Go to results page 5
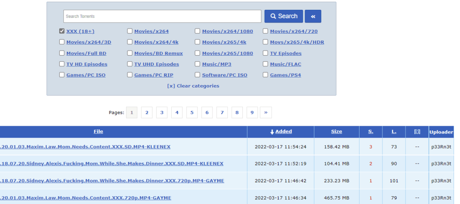Viewport: 460px width, 204px height. click(192, 112)
